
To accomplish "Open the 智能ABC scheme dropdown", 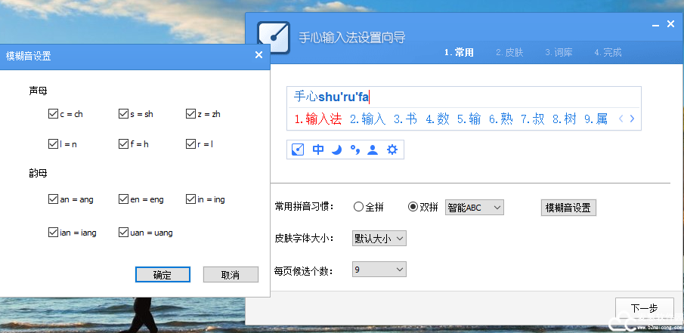I will pos(474,208).
